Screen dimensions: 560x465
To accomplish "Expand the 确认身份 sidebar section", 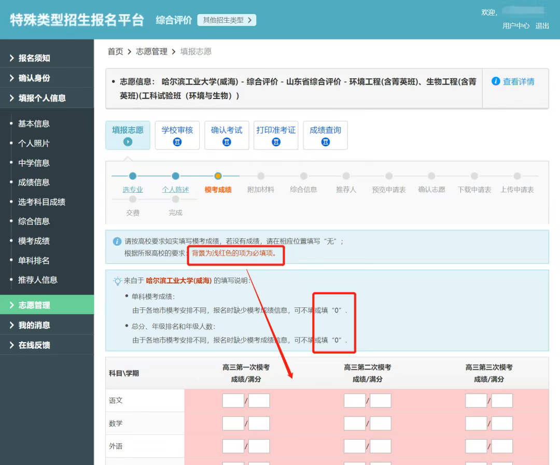I will coord(34,78).
